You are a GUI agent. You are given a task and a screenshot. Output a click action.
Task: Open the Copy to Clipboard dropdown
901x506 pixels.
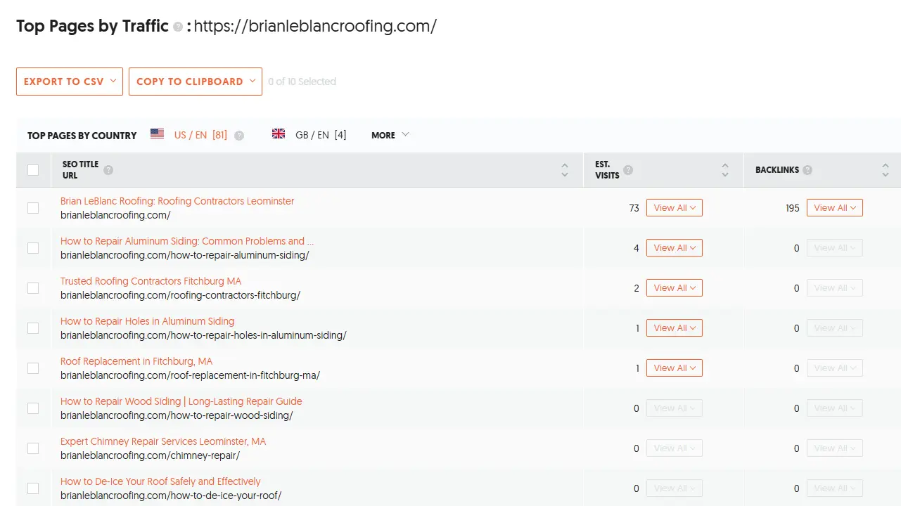[x=196, y=82]
